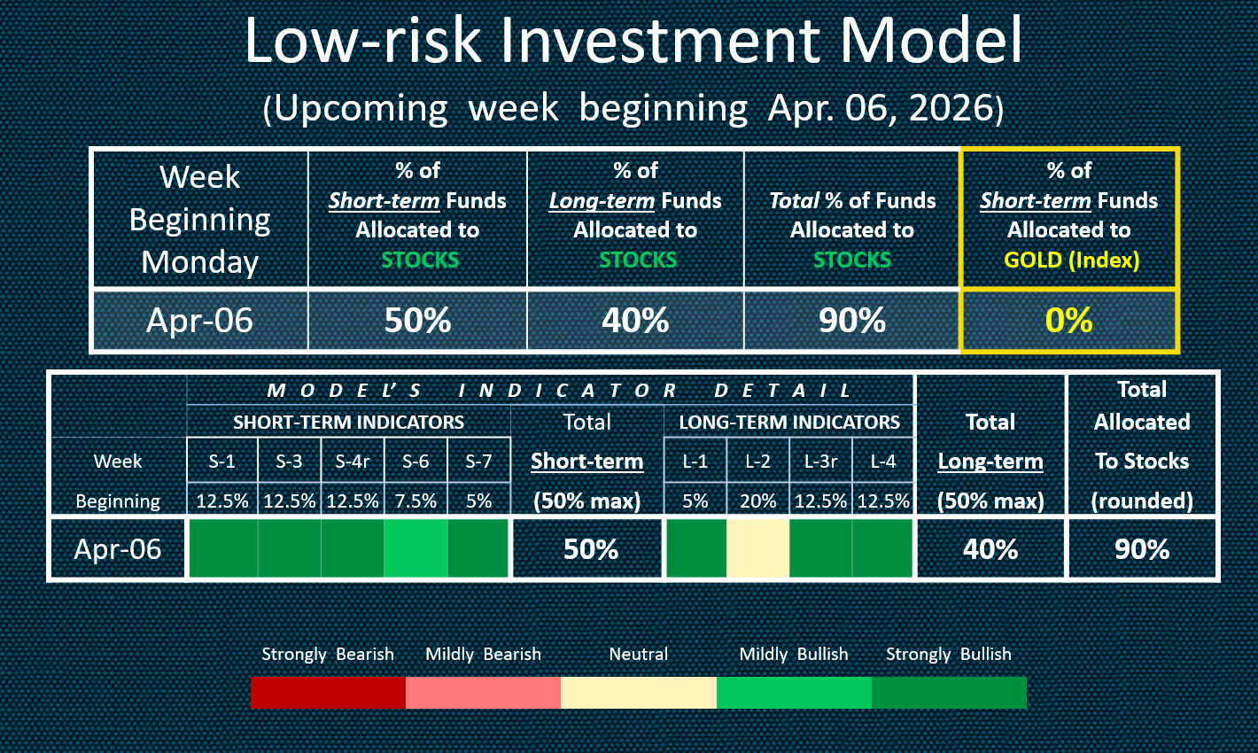The image size is (1258, 753).
Task: Click the Week Beginning Monday header cell
Action: pos(200,219)
